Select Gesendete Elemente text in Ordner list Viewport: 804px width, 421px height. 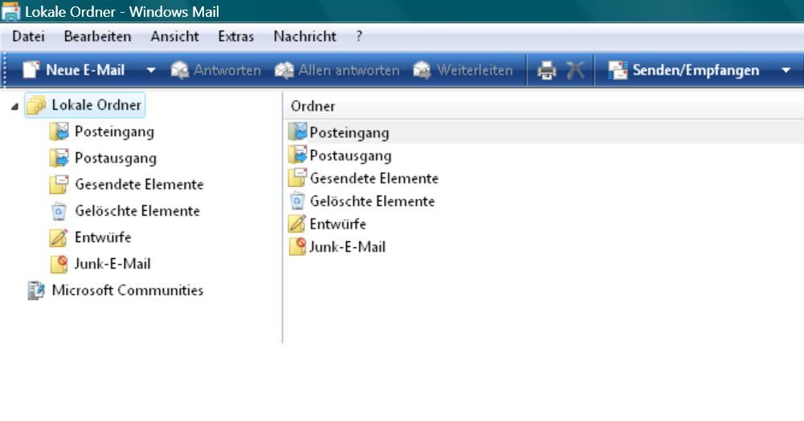click(374, 178)
